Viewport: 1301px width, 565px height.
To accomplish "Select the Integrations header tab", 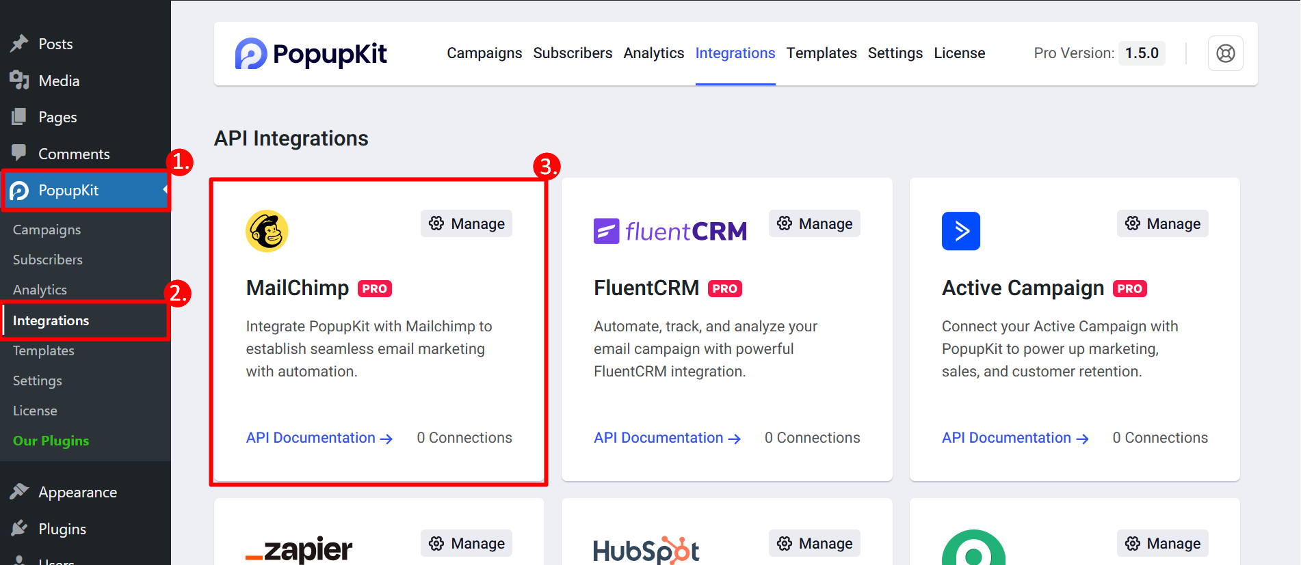I will click(735, 53).
